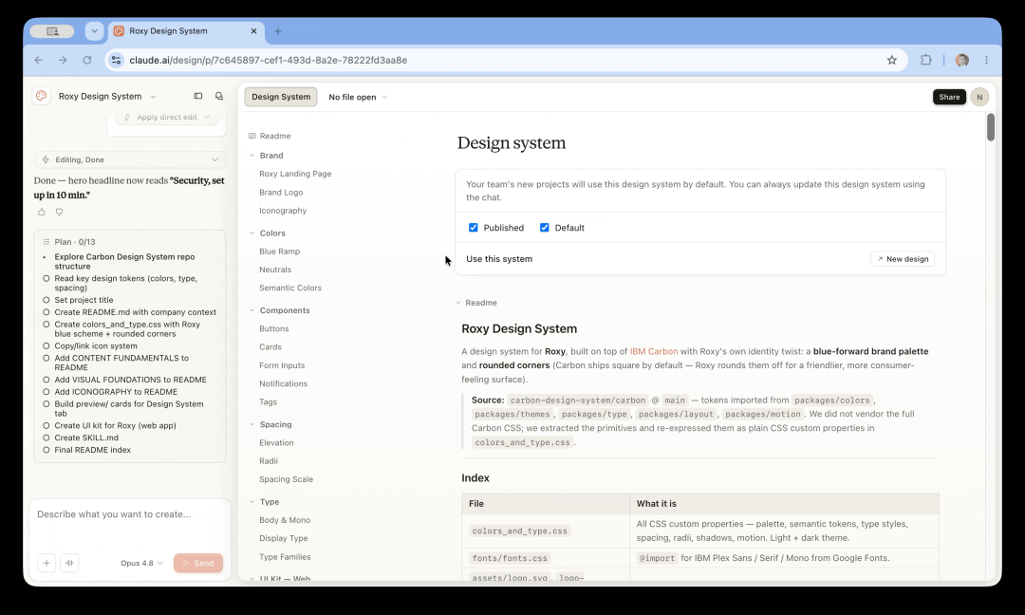Click the Share button
The width and height of the screenshot is (1025, 615).
(949, 97)
